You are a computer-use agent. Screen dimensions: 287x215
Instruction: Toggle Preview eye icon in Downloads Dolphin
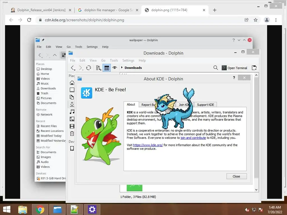(115, 68)
